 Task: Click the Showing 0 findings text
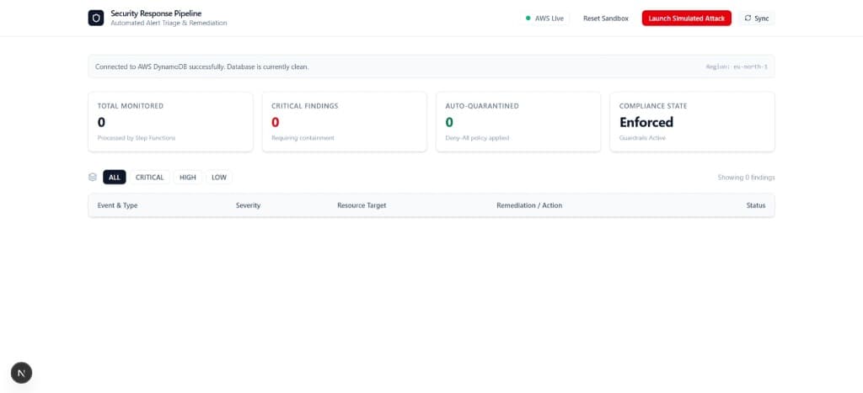point(747,178)
